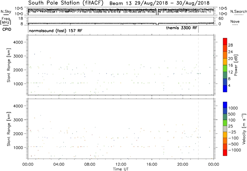Click the 16:00 time tick label
Screen dimensions: 247x171
[152, 165]
